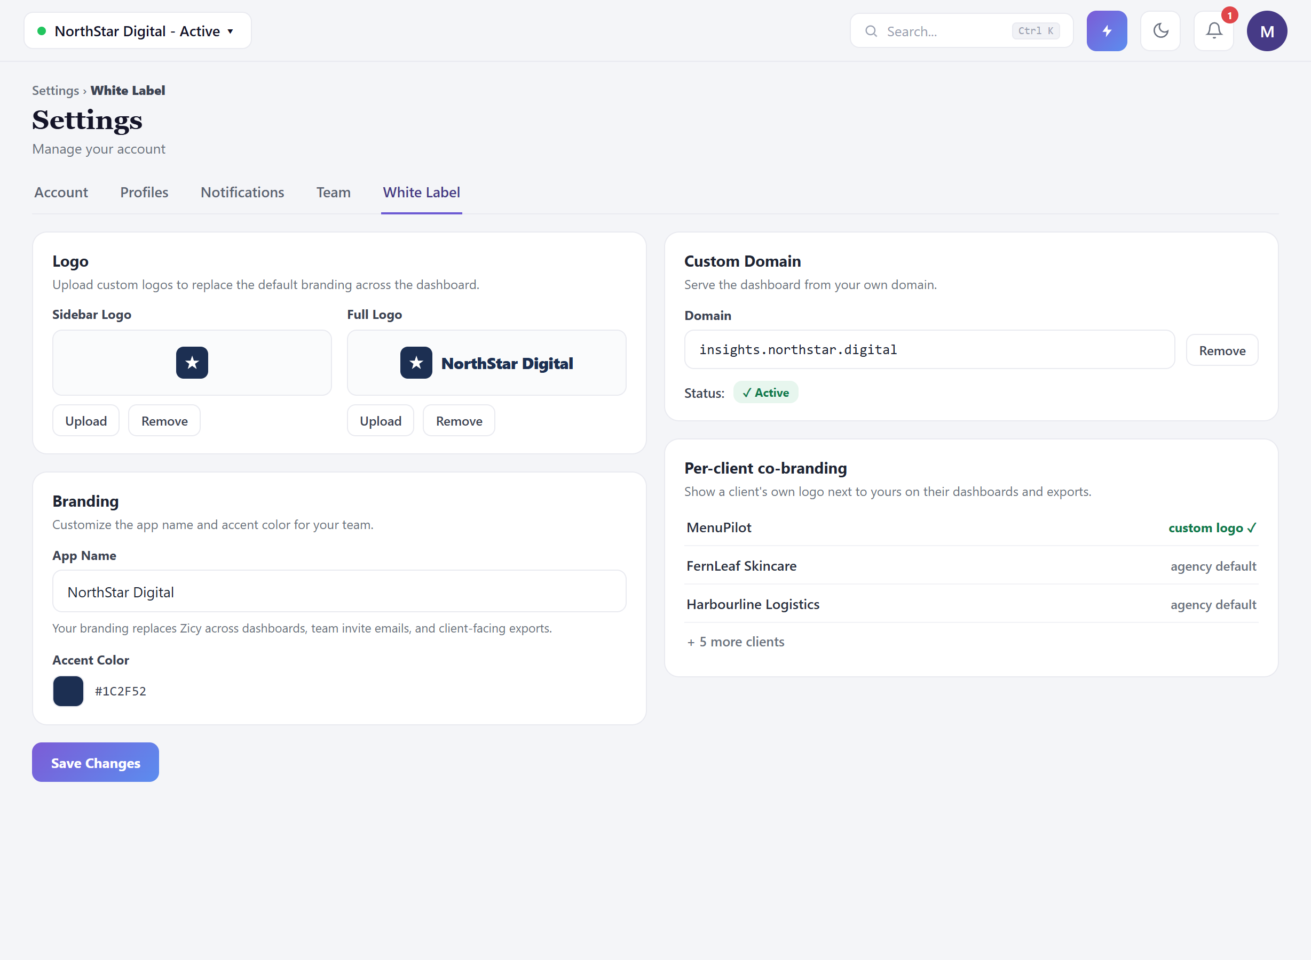
Task: Click the full logo NorthStar Digital preview
Action: (486, 363)
